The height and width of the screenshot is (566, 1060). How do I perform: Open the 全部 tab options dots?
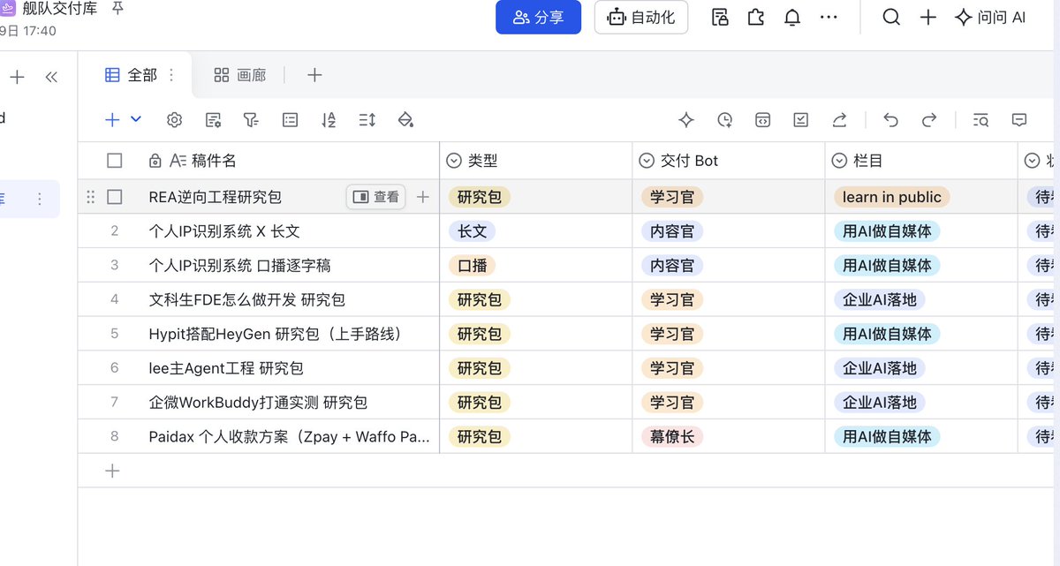click(172, 76)
